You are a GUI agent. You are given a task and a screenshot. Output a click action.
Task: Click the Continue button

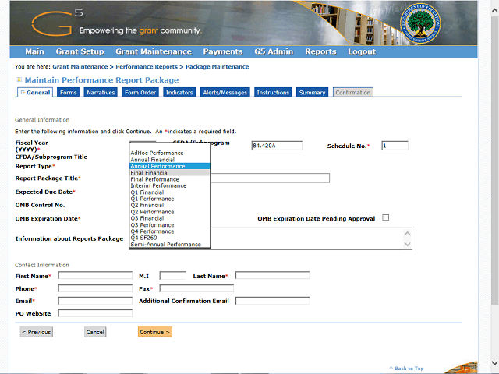click(x=155, y=332)
